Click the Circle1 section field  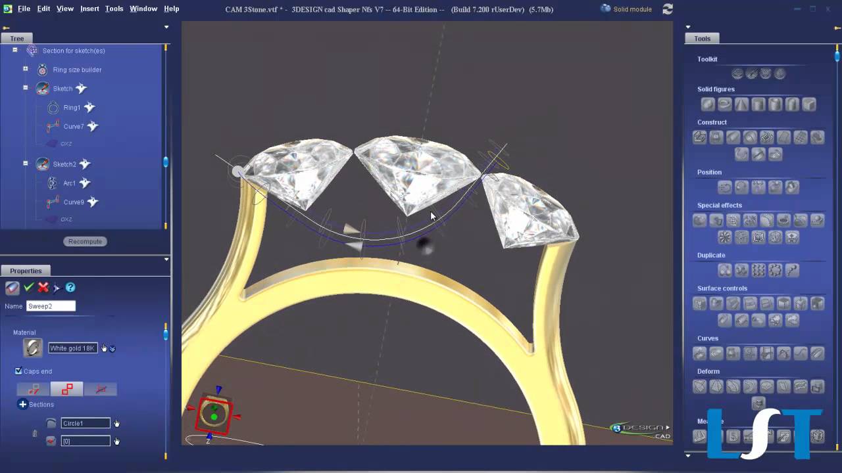(x=86, y=423)
